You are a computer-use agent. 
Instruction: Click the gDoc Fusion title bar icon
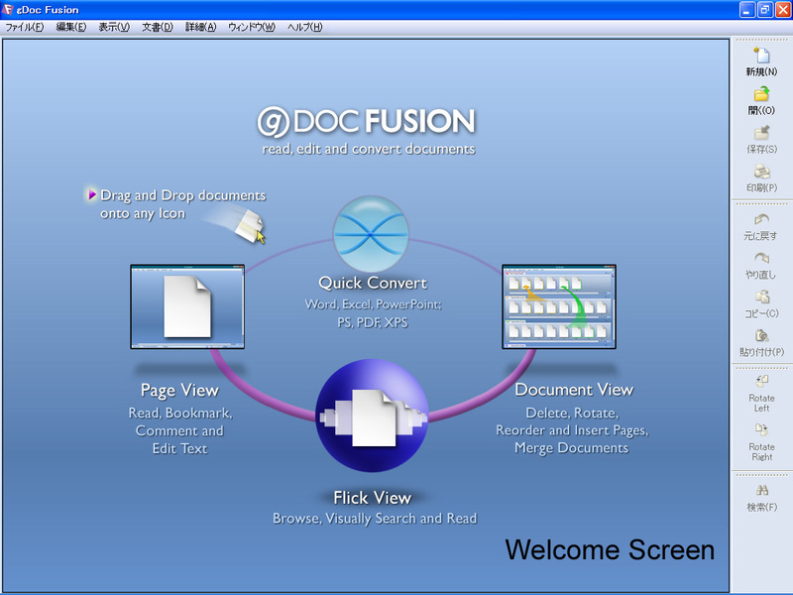pos(8,10)
